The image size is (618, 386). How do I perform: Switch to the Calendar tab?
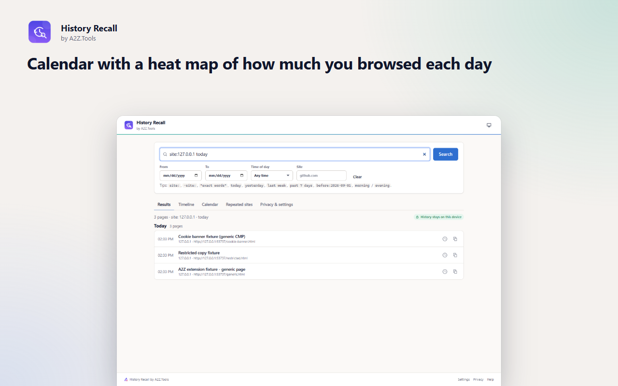[210, 205]
